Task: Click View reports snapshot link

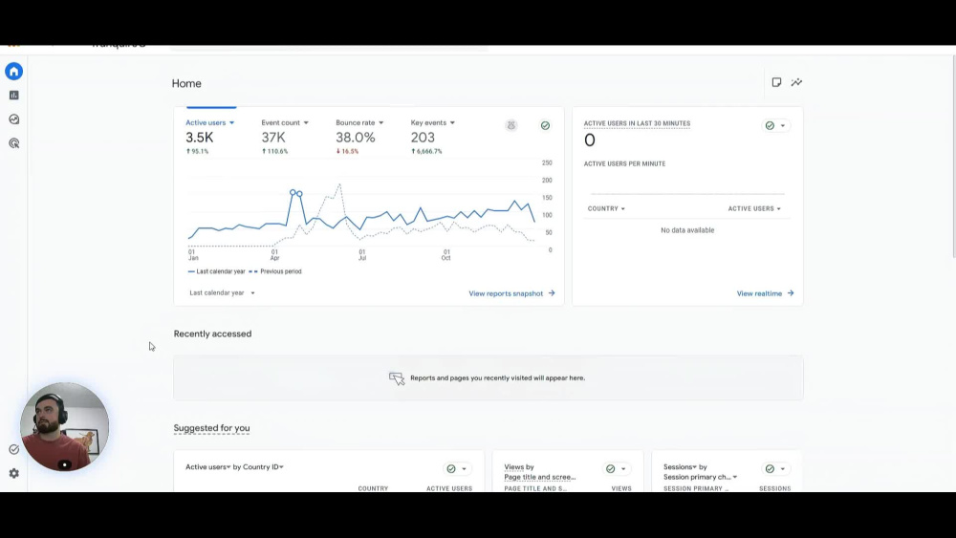Action: pos(511,293)
